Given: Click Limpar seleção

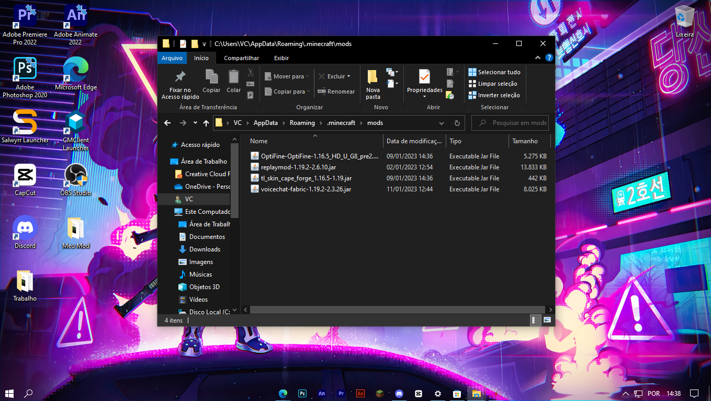Looking at the screenshot, I should pyautogui.click(x=493, y=84).
